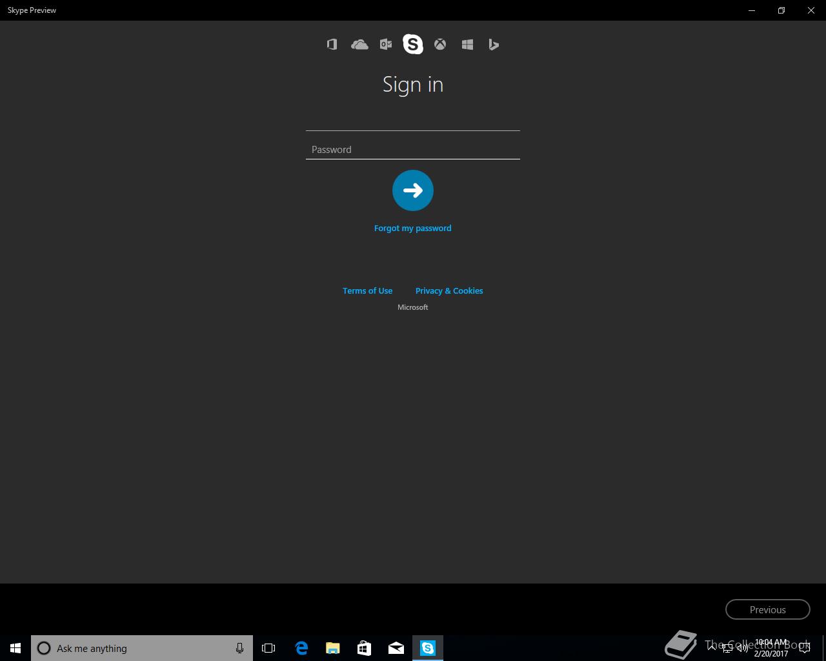Click the Windows logo icon in header
The width and height of the screenshot is (826, 661).
click(468, 45)
